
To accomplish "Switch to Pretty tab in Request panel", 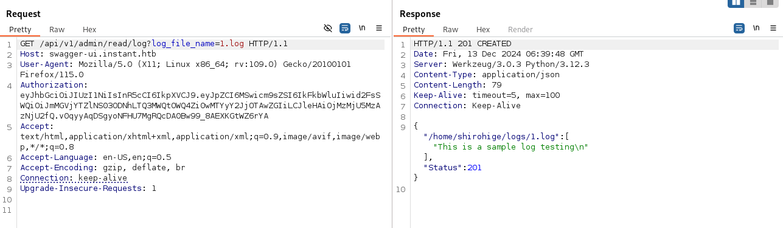I will coord(19,29).
